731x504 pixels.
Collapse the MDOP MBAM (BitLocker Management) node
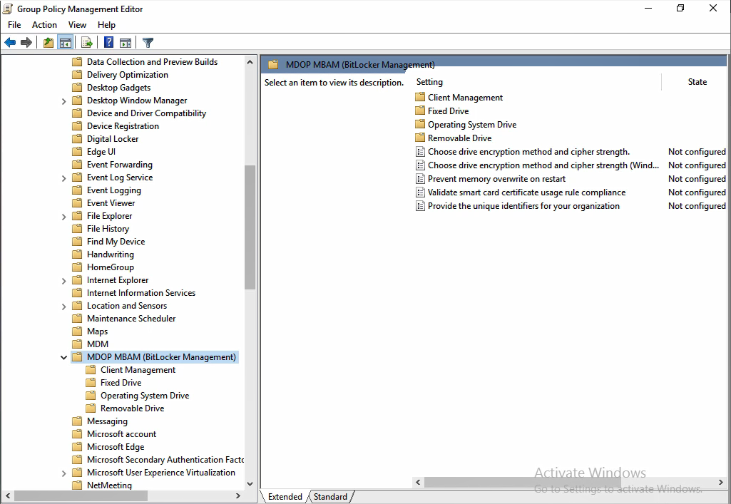tap(64, 357)
